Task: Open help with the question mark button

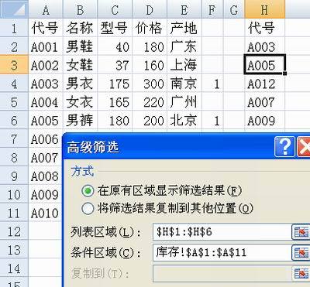Action: tap(284, 146)
